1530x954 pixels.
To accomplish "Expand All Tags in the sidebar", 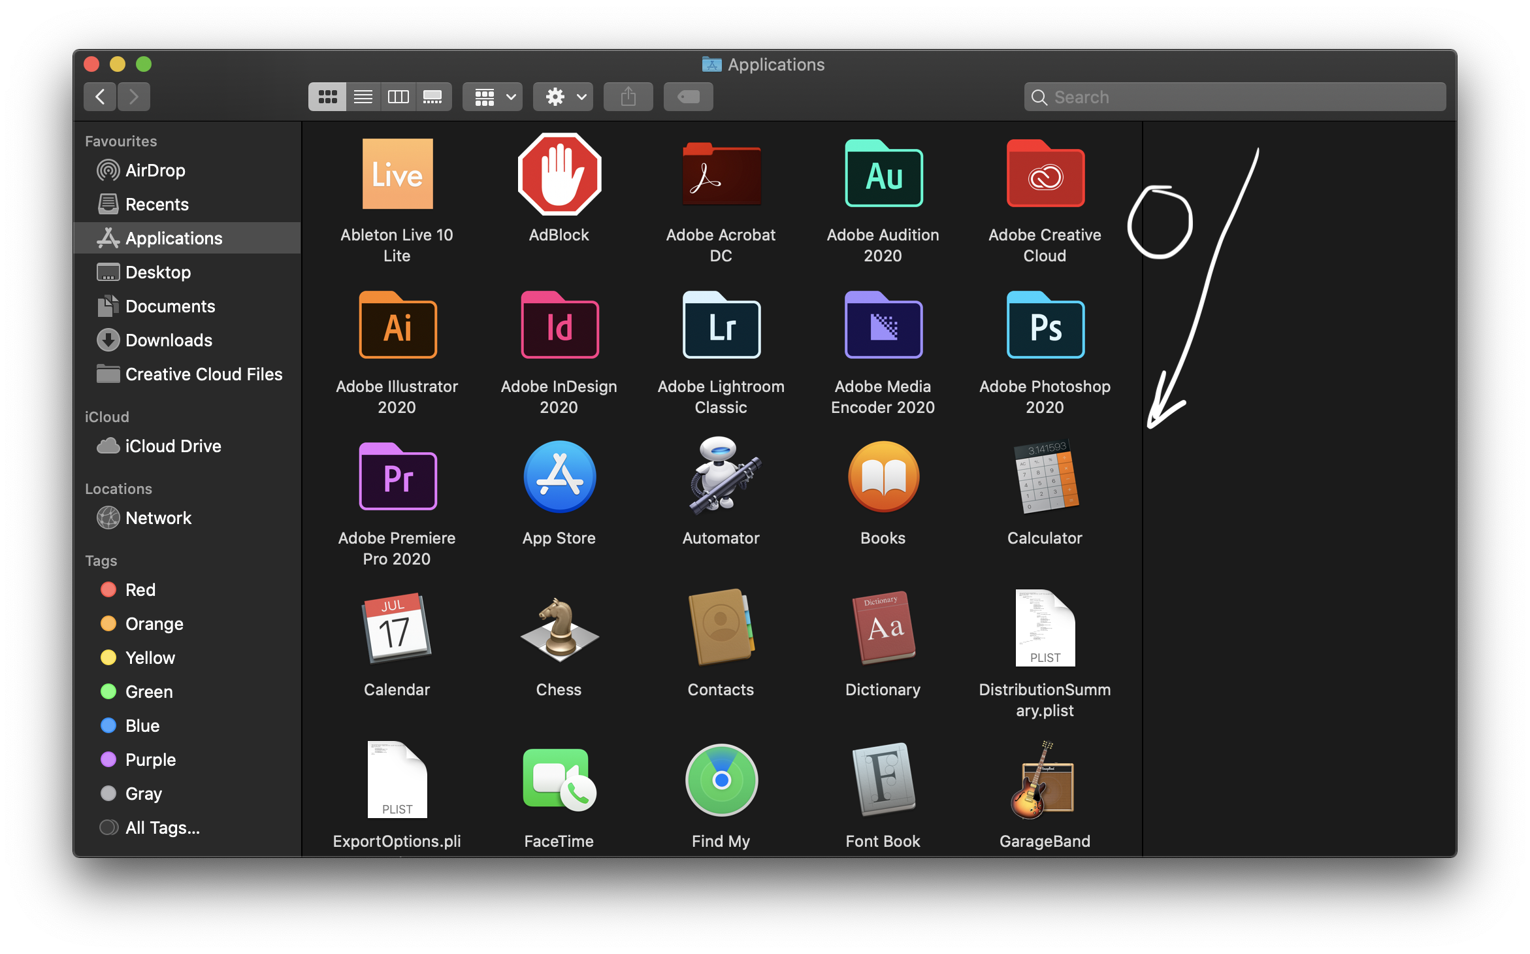I will (x=162, y=827).
